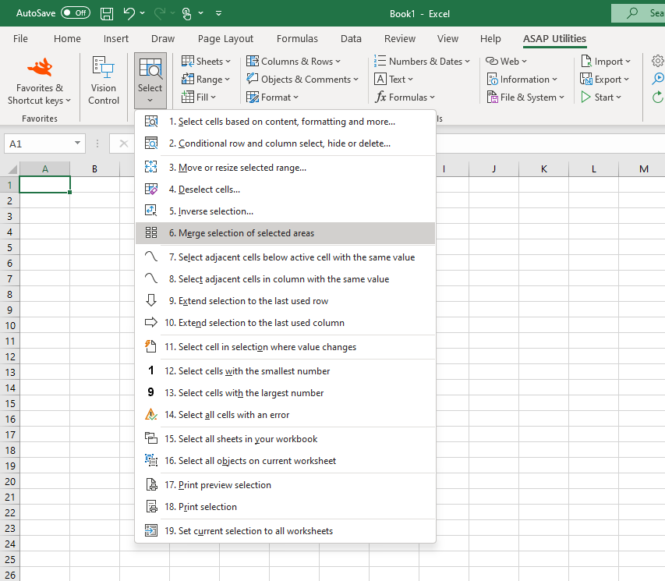Switch to the Formulas ribbon tab

(297, 39)
